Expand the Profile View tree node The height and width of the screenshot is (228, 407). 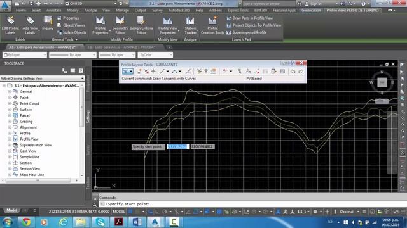click(x=10, y=139)
